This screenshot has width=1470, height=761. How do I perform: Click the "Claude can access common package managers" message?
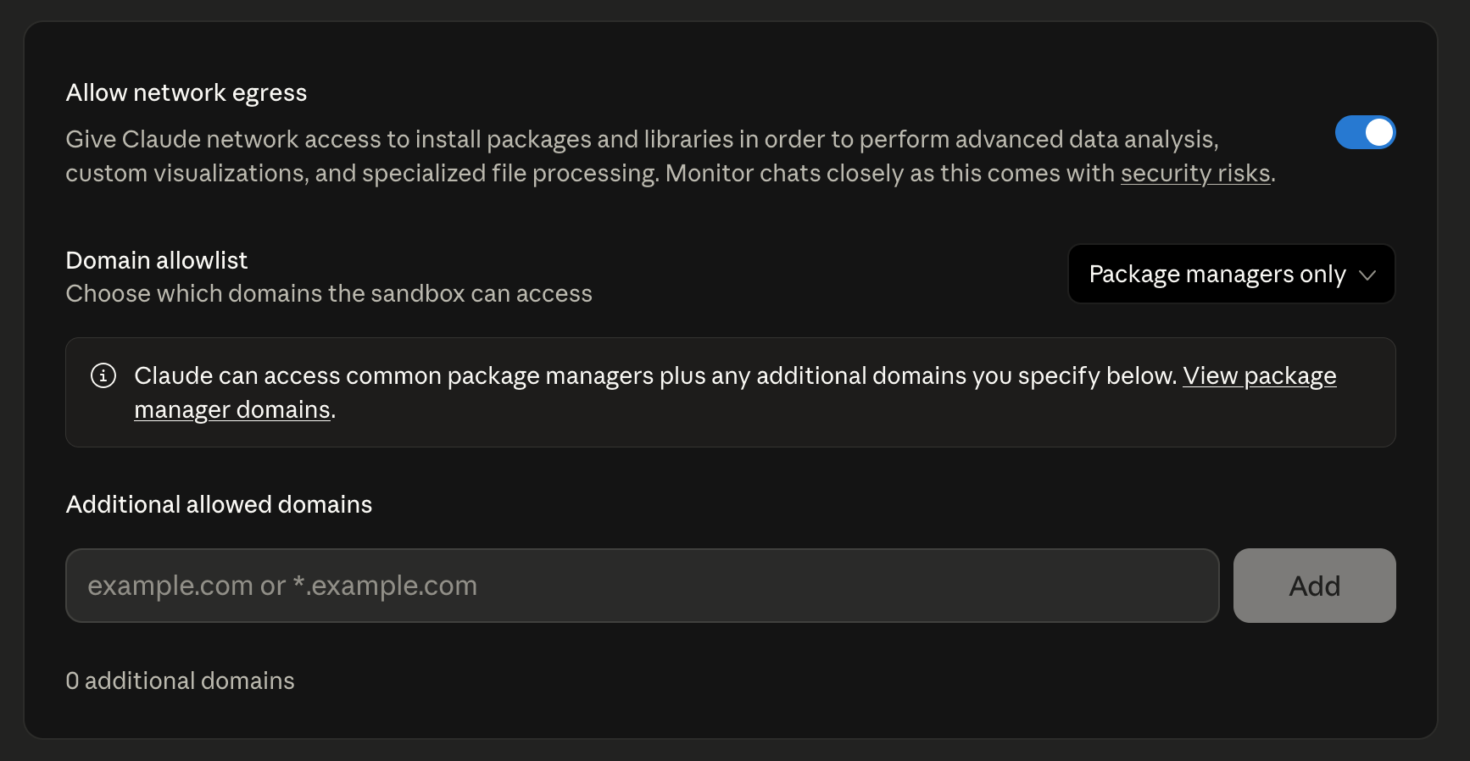coord(655,375)
